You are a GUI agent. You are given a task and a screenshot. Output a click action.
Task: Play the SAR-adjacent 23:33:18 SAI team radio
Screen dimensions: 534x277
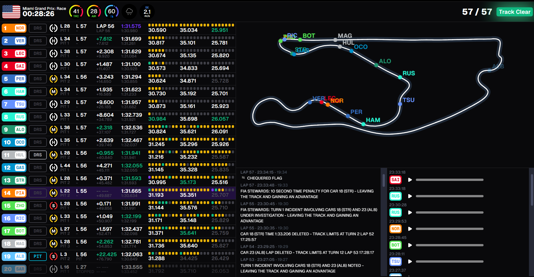410,180
